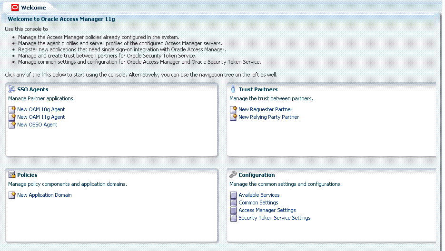Screen dimensions: 445x251
Task: Click the New OAM 10g Agent icon
Action: pyautogui.click(x=12, y=109)
